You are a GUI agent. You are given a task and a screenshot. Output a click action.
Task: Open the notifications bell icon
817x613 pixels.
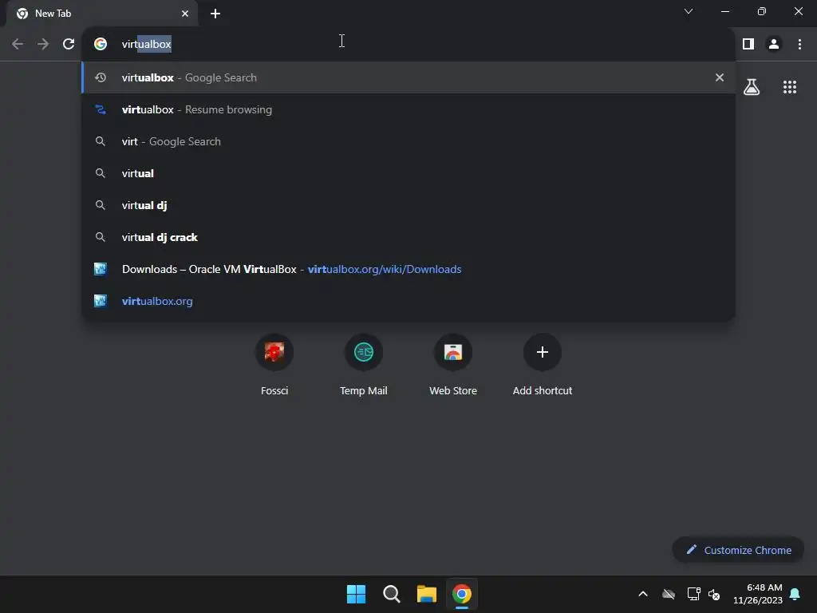[795, 594]
